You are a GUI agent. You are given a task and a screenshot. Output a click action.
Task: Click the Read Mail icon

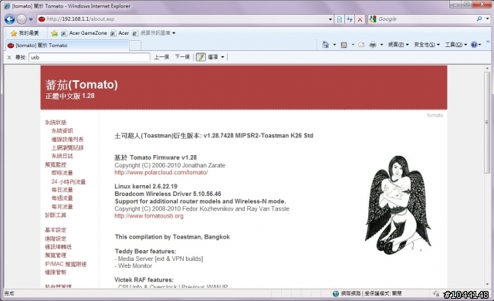[361, 45]
